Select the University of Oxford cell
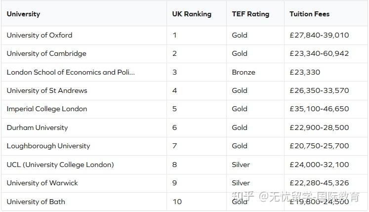This screenshot has height=212, width=369. click(x=40, y=35)
